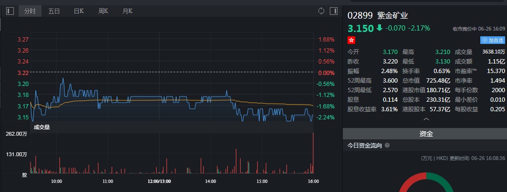Click the Hong Kong flag market icon
The height and width of the screenshot is (192, 507).
[x=351, y=40]
